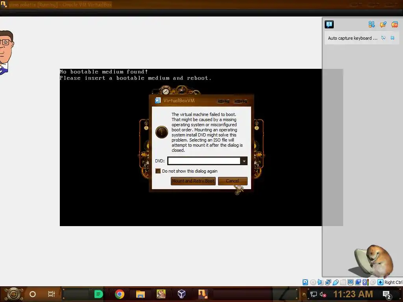Screen dimensions: 403x302
Task: Click the display status monitor icon
Action: click(350, 282)
